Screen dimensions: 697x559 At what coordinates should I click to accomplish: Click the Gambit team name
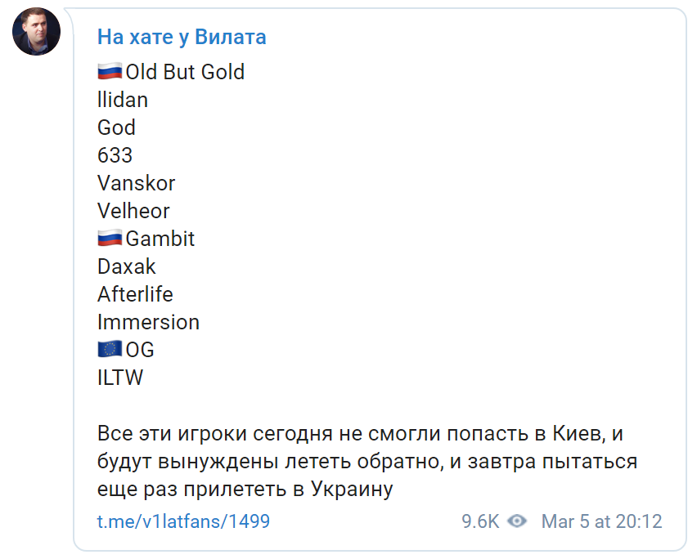coord(160,239)
